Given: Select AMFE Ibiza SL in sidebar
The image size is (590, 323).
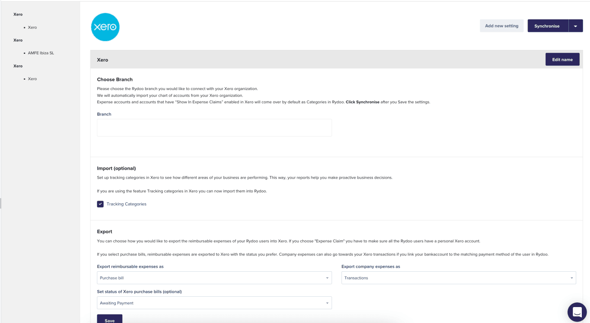Looking at the screenshot, I should click(41, 53).
